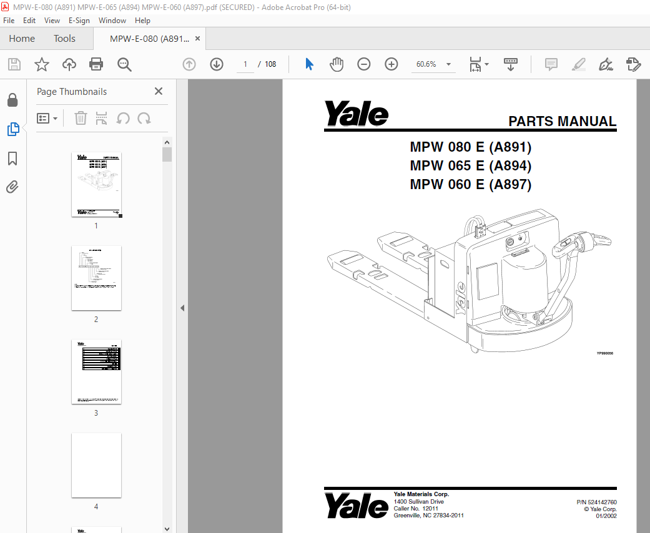The height and width of the screenshot is (533, 650).
Task: Open the Edit menu
Action: pyautogui.click(x=29, y=21)
